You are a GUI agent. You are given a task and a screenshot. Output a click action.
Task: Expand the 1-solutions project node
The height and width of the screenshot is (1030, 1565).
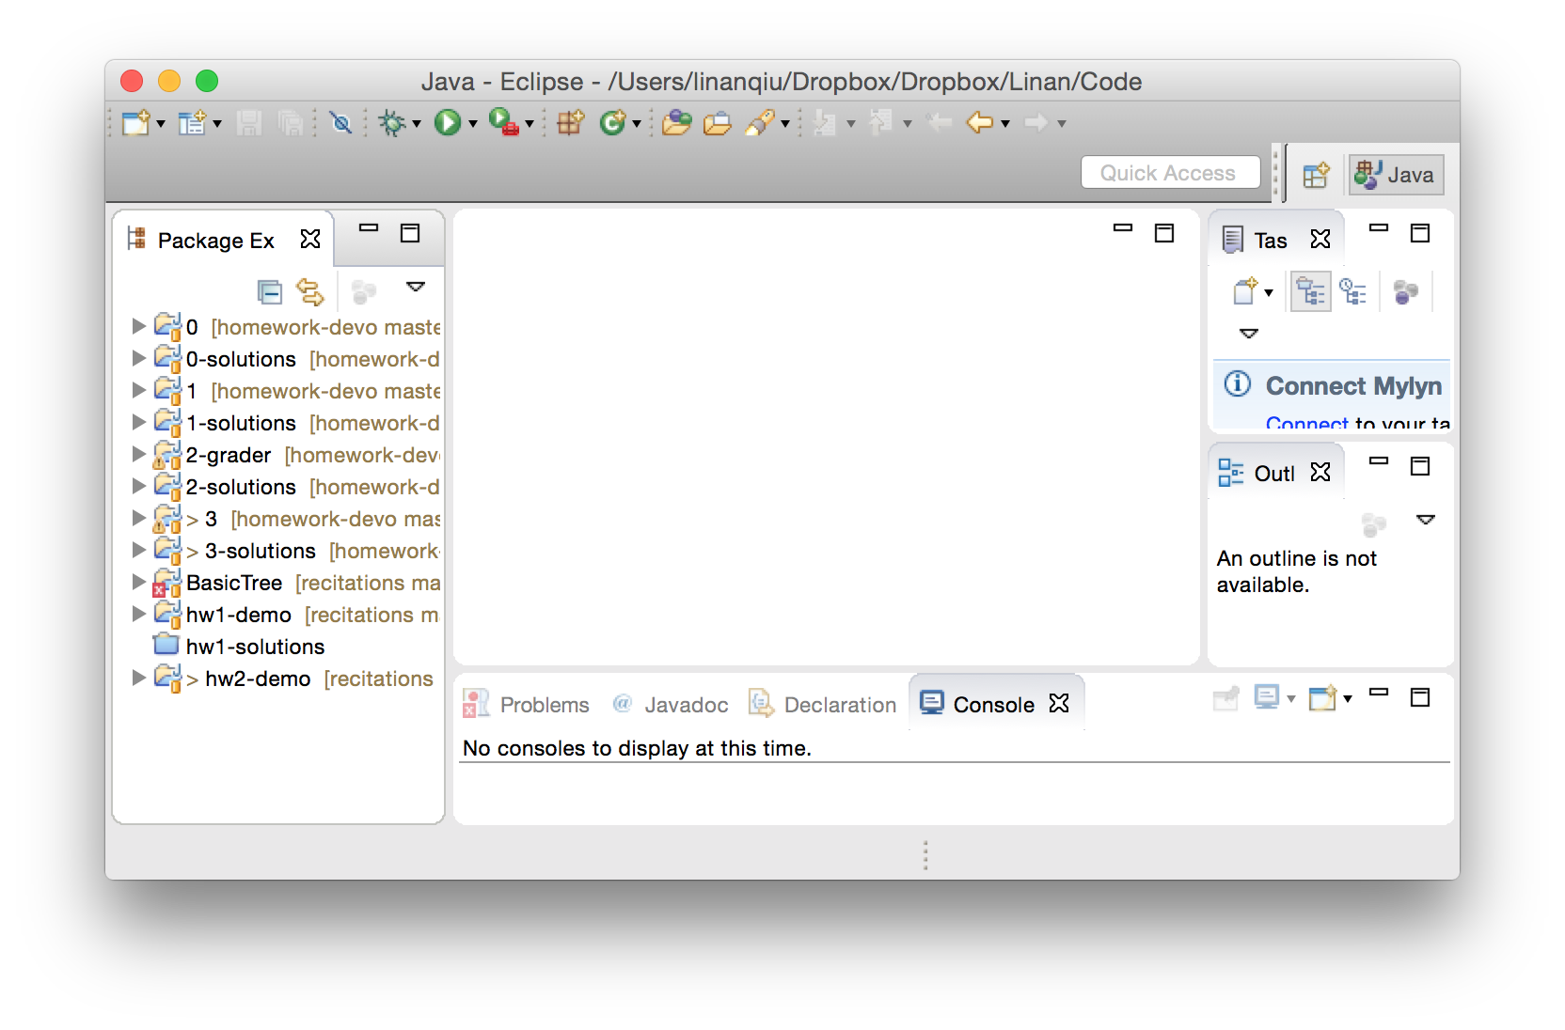tap(139, 422)
